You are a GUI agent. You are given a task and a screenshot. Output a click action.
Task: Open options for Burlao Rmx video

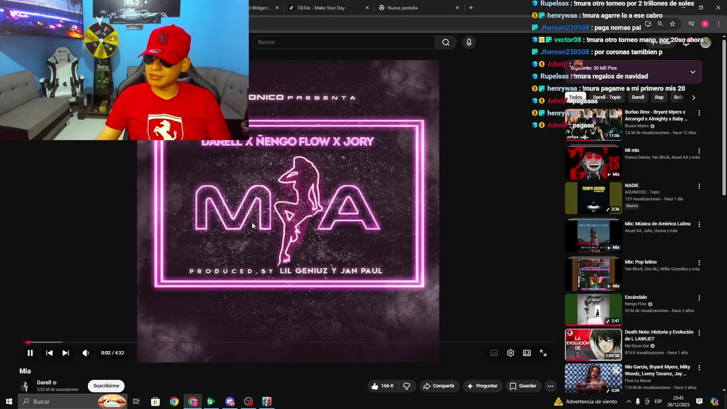699,112
